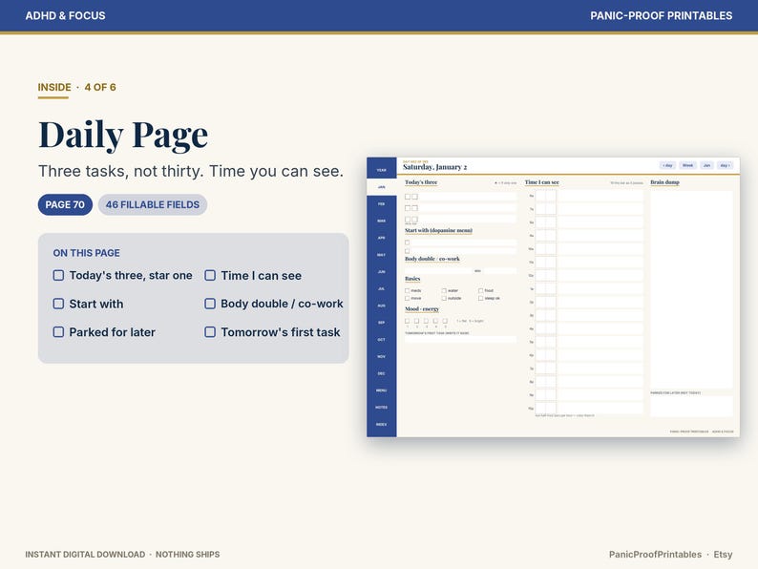Select the JUN month tab
Image resolution: width=758 pixels, height=569 pixels.
pos(382,272)
